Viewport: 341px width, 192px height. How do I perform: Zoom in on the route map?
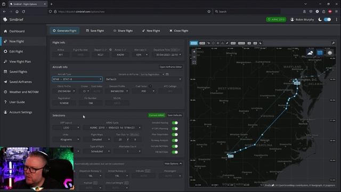coord(194,52)
